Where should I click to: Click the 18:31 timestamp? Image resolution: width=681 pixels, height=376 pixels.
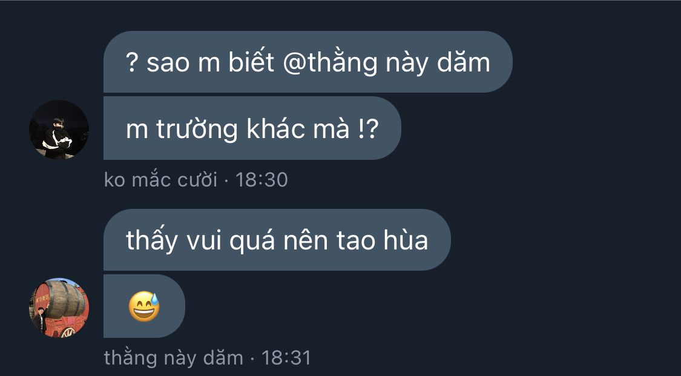(x=286, y=358)
